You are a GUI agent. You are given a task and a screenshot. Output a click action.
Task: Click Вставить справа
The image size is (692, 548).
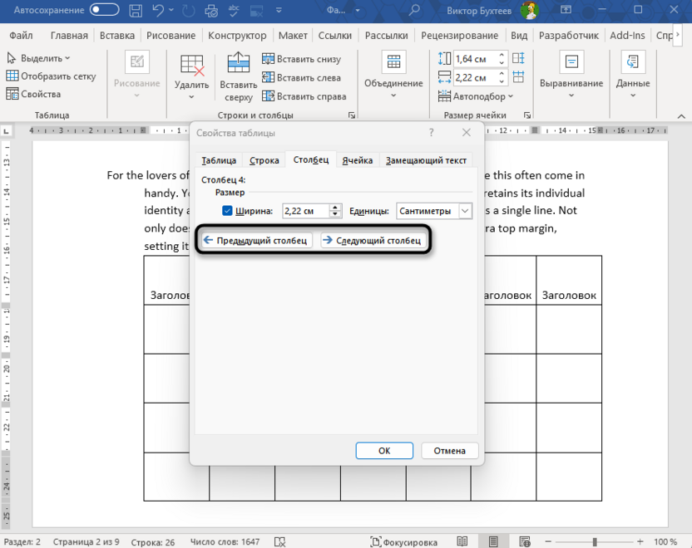coord(304,96)
